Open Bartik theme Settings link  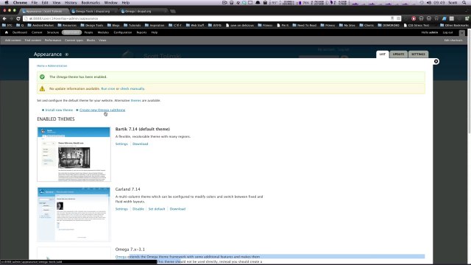121,144
